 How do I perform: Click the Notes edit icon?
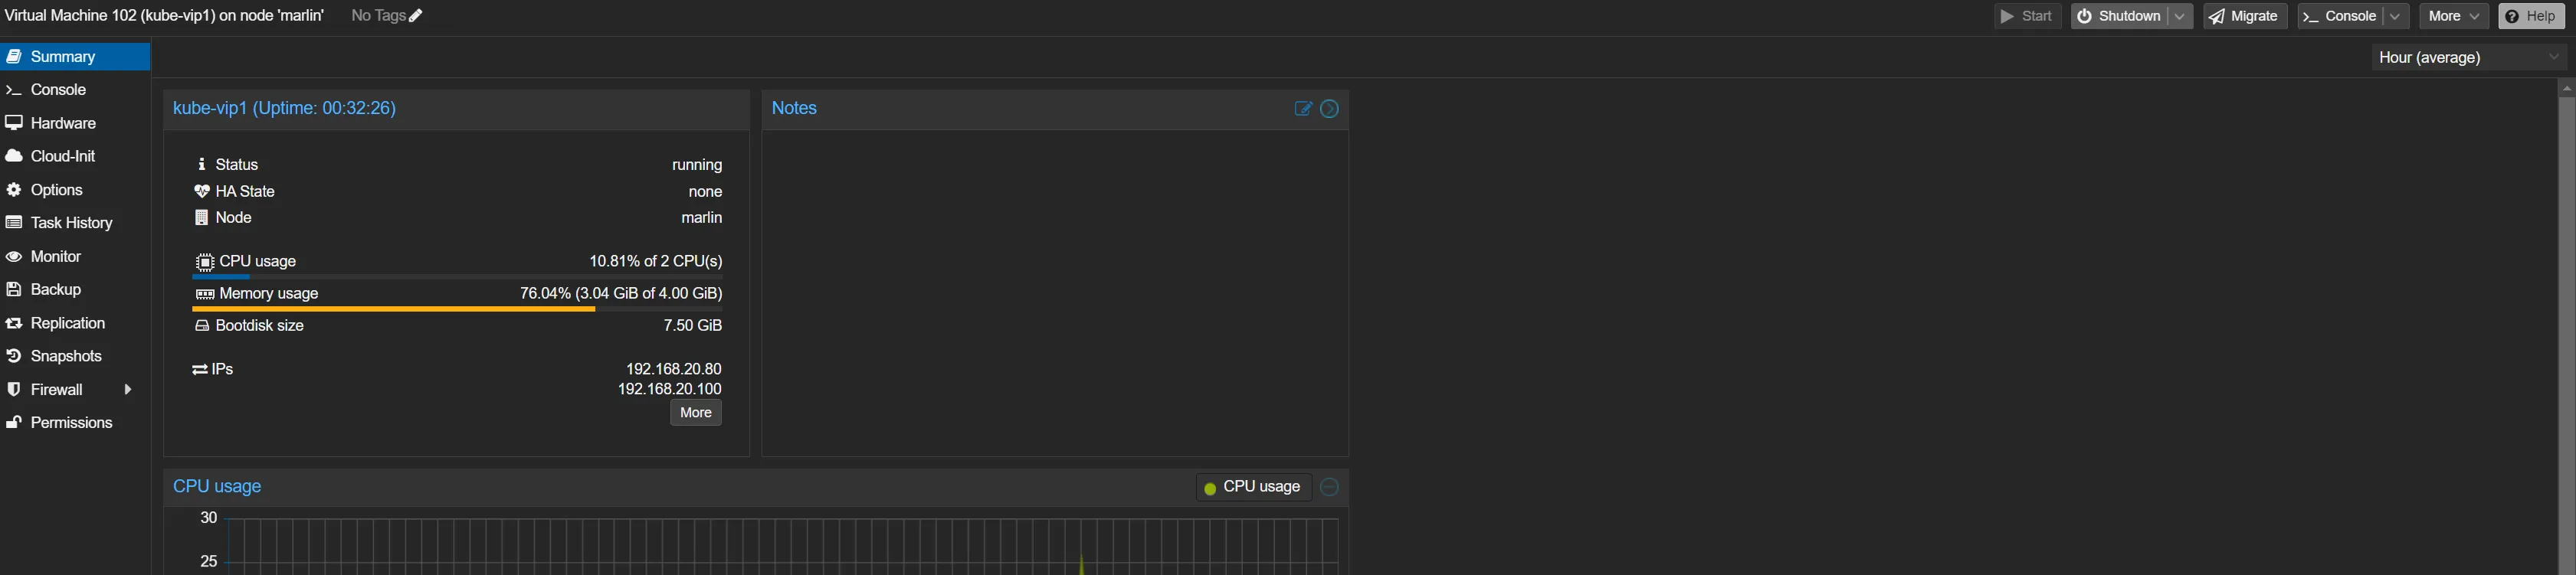point(1303,109)
